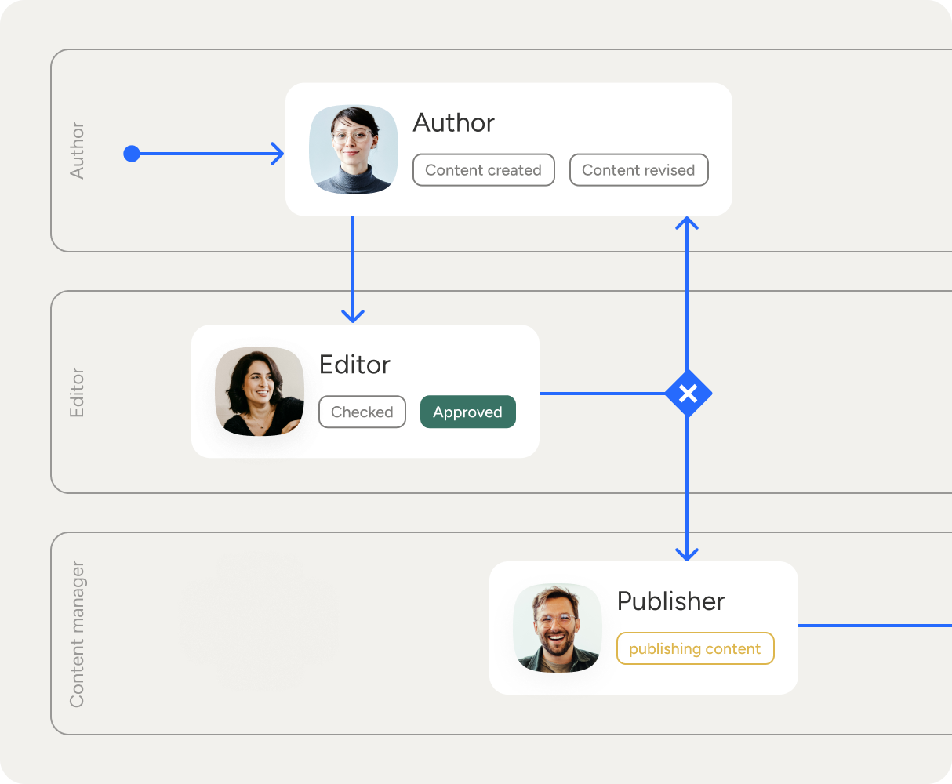This screenshot has width=952, height=784.
Task: Click the Author profile photo
Action: tap(354, 150)
